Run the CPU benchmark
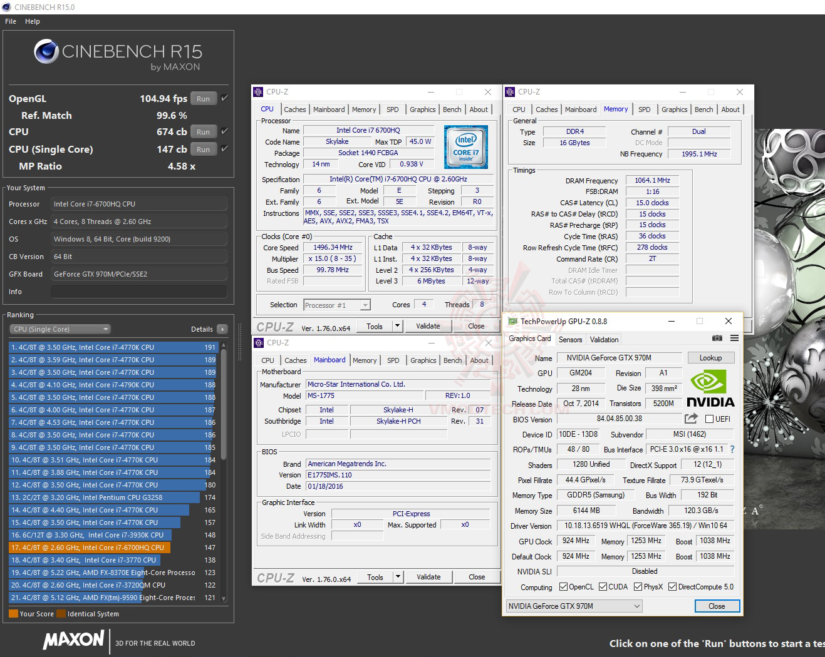825x657 pixels. click(x=204, y=131)
